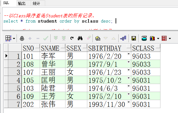Click the SNAME column header
The height and width of the screenshot is (113, 178).
tap(53, 48)
